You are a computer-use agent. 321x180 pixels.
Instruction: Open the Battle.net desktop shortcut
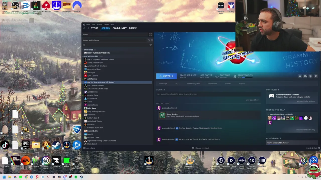pos(77,146)
